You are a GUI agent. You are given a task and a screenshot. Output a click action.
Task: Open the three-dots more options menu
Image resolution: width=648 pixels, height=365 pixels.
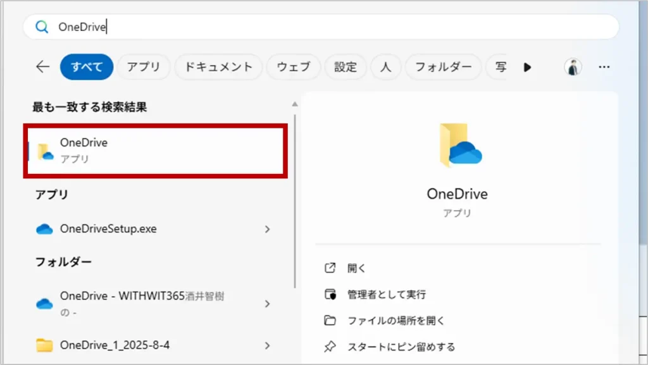click(x=604, y=67)
